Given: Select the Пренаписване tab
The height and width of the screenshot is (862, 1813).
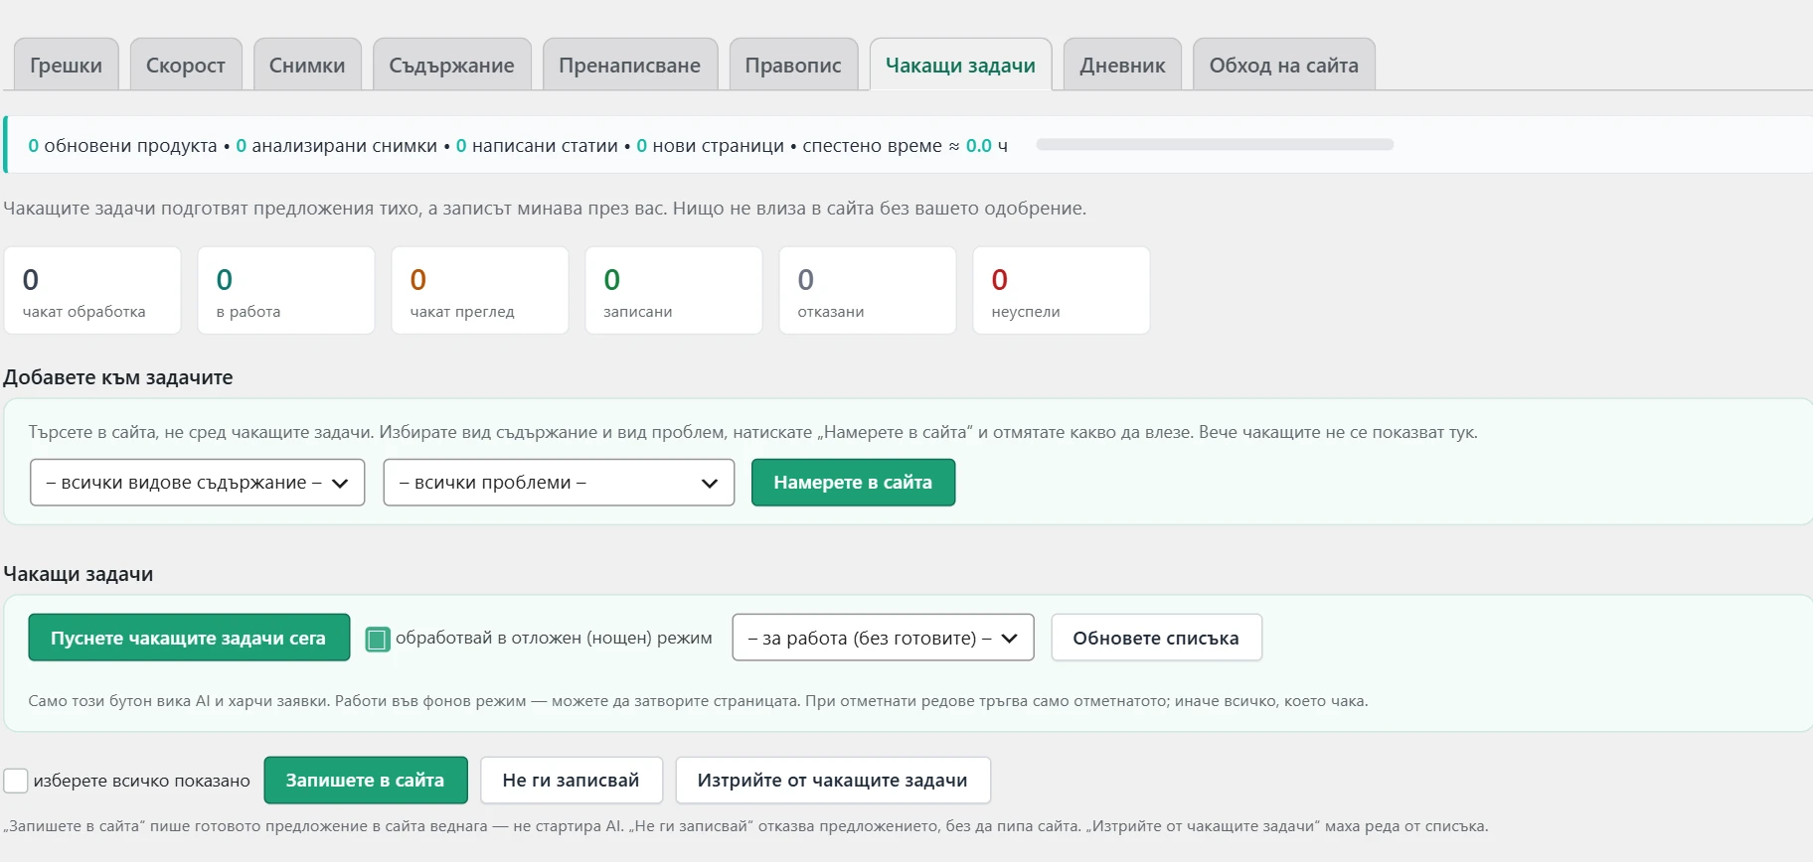Looking at the screenshot, I should tap(630, 65).
